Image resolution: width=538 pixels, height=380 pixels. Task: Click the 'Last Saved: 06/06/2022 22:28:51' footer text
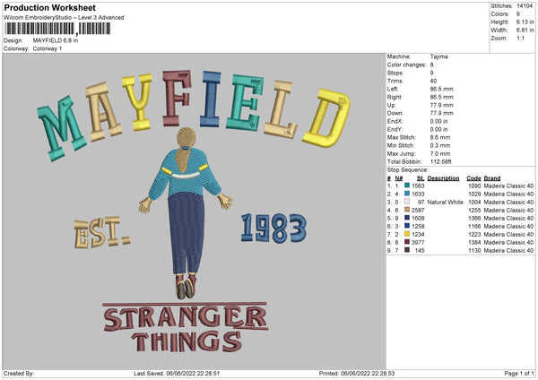177,373
